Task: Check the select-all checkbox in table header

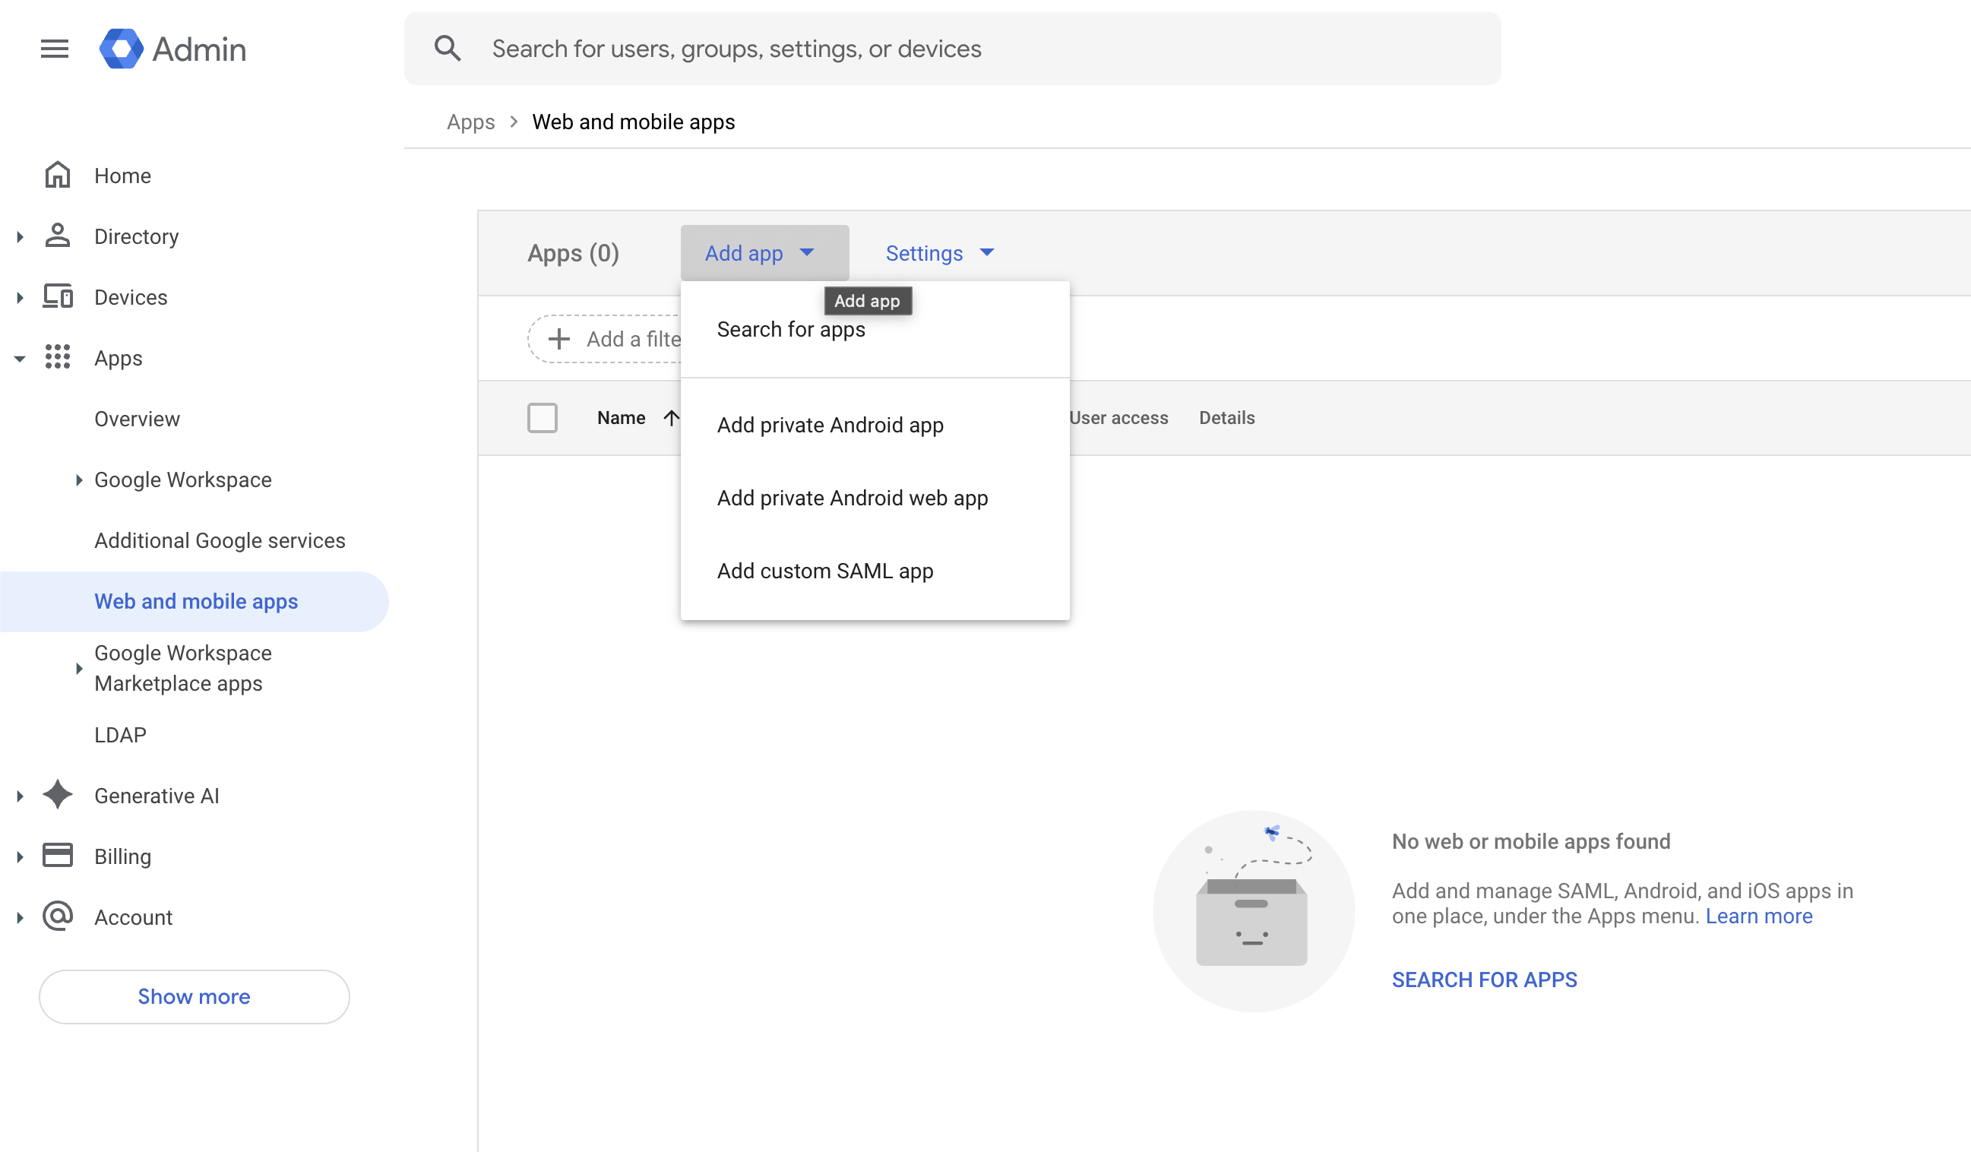Action: click(x=542, y=418)
